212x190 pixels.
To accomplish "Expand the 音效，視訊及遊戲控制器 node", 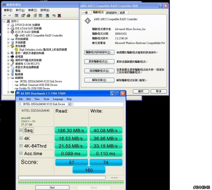I will click(8, 53).
